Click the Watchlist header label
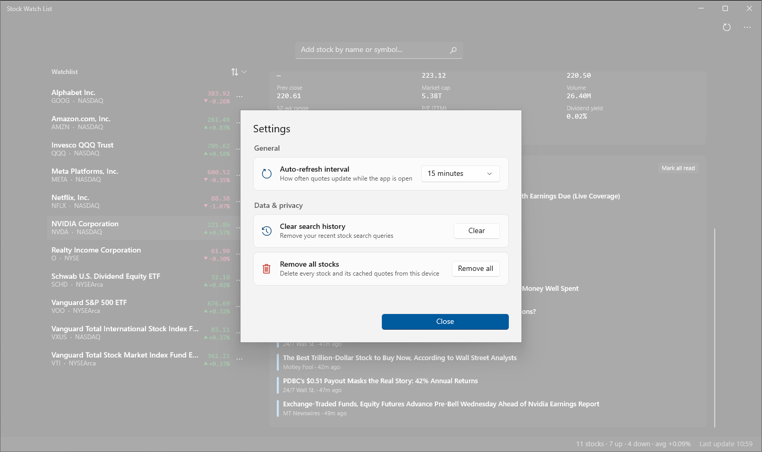 pos(65,72)
